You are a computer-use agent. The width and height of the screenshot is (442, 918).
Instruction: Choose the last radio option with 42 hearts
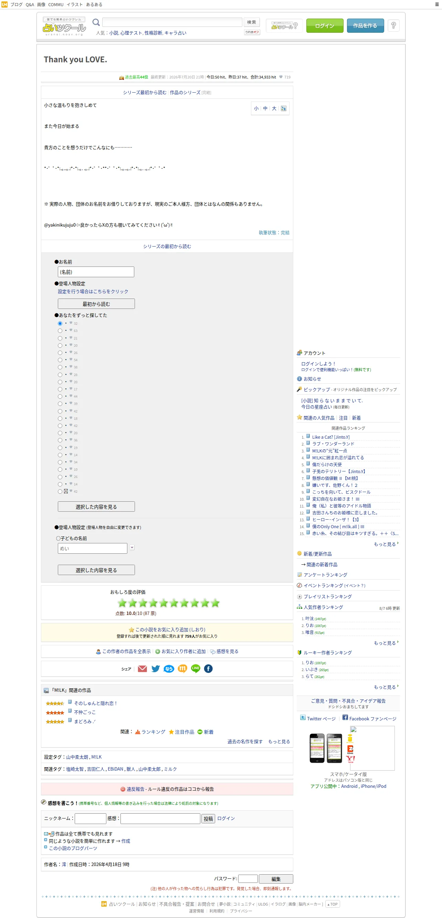click(60, 491)
